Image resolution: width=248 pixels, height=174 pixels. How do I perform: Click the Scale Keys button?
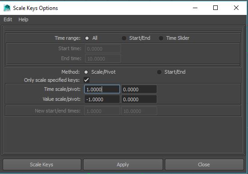42,165
